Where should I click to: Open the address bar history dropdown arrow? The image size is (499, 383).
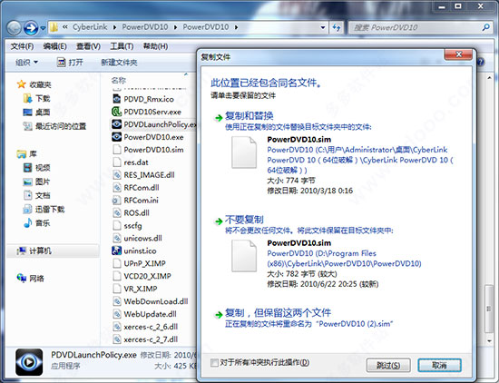pyautogui.click(x=323, y=27)
